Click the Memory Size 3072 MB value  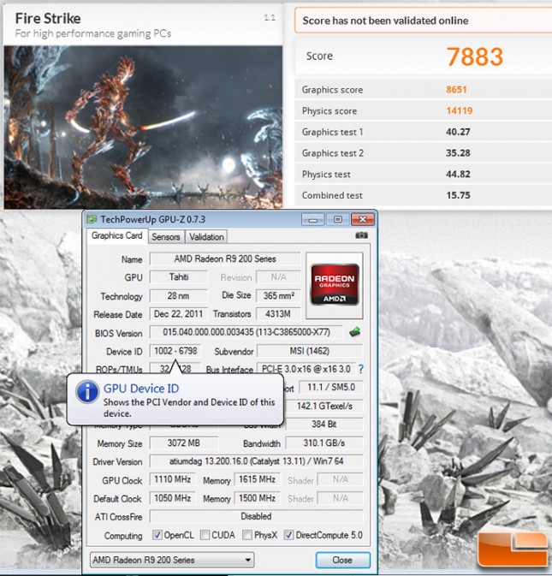184,443
